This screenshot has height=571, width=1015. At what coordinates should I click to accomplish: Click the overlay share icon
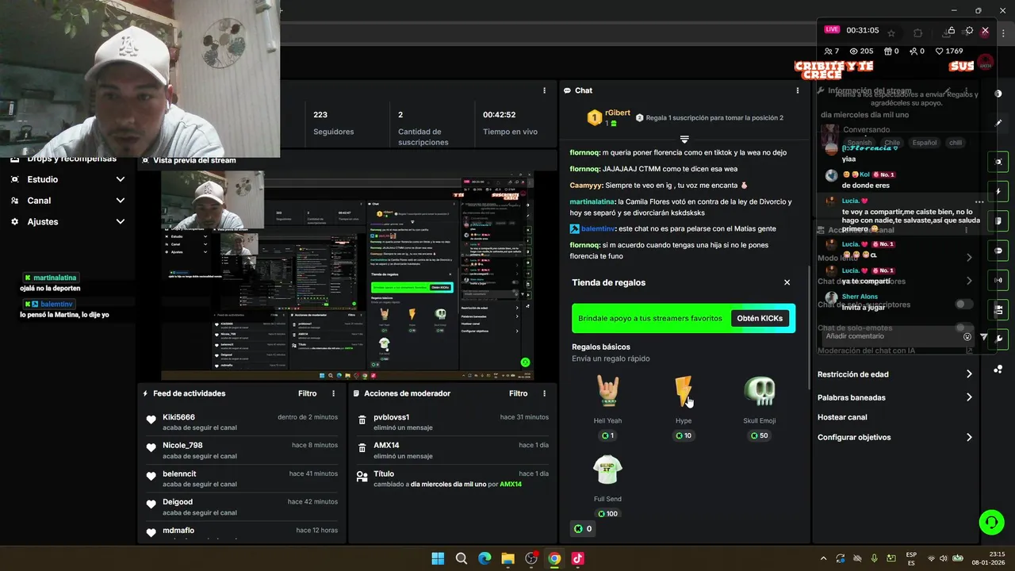click(950, 32)
